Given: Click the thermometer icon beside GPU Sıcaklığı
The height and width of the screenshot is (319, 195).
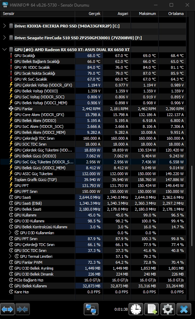Looking at the screenshot, I should coord(11,56).
